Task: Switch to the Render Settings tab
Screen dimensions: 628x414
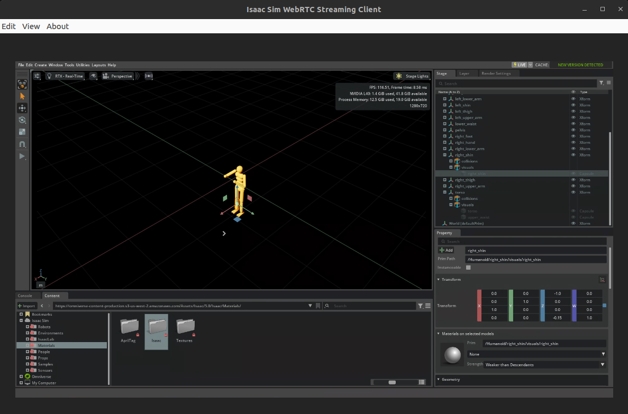Action: point(496,73)
